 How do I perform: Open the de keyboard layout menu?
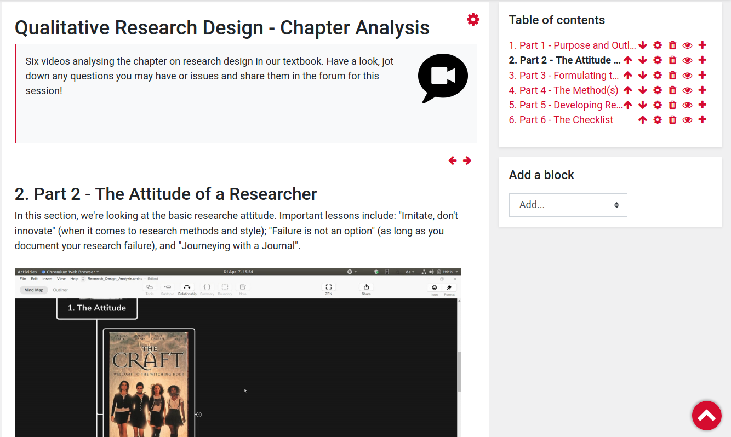click(408, 272)
